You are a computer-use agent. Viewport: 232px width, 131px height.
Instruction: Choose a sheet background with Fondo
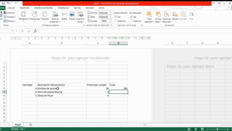coord(72,16)
